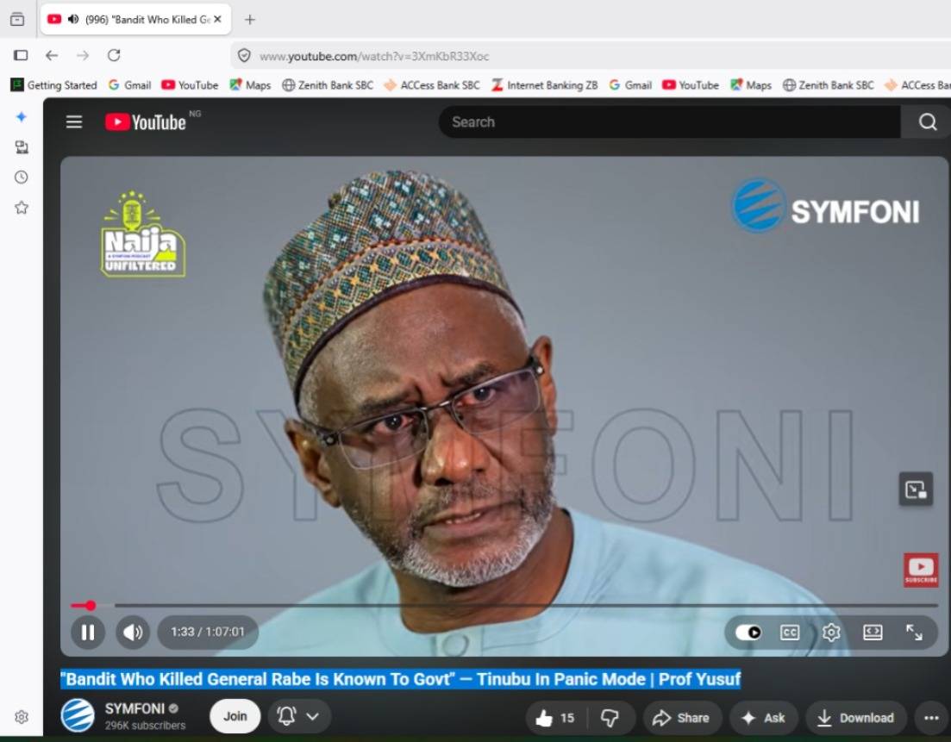Screen dimensions: 951x742
Task: Pause the video playback
Action: (88, 633)
